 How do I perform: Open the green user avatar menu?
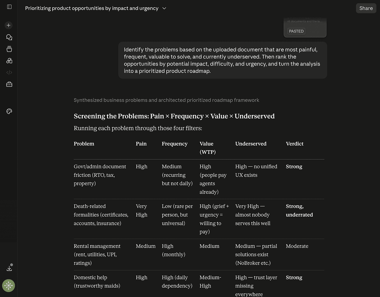click(9, 286)
